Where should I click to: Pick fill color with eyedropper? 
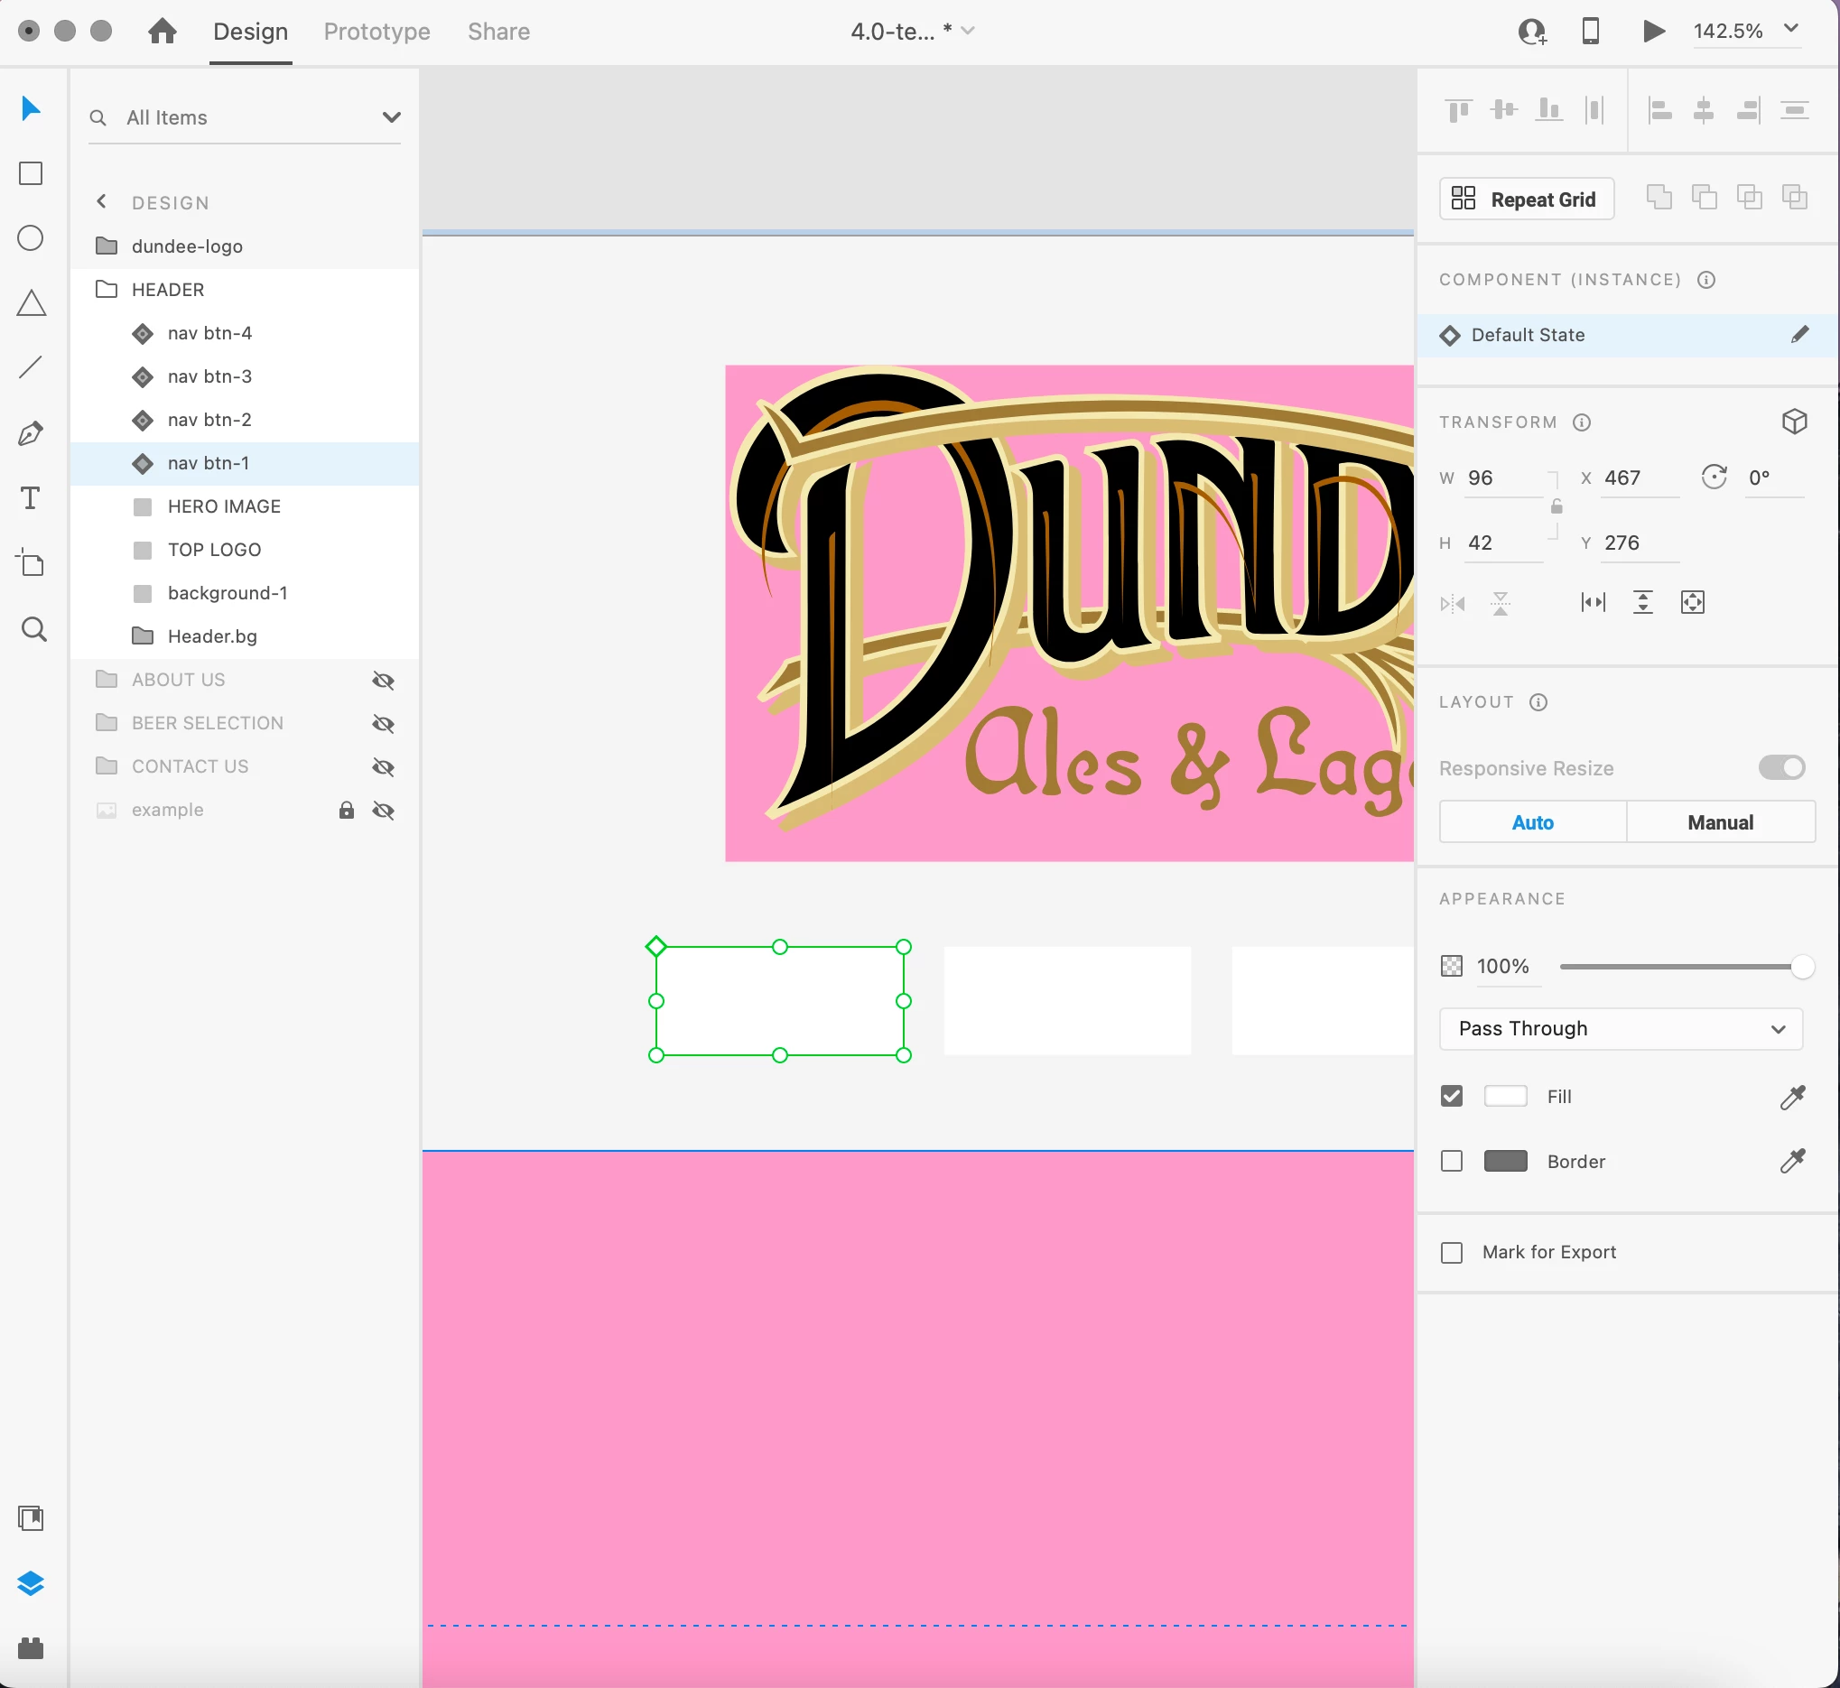point(1792,1096)
